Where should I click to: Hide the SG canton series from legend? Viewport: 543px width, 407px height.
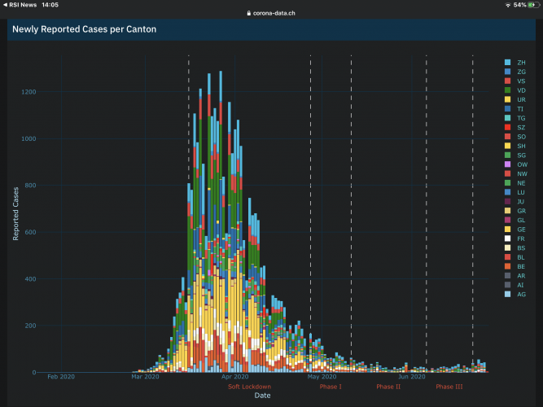tap(520, 155)
